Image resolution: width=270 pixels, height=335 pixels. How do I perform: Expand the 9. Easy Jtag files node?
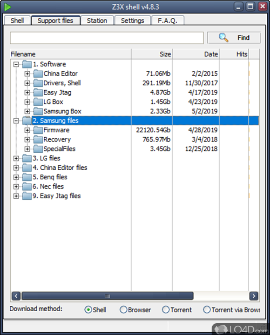click(x=16, y=196)
